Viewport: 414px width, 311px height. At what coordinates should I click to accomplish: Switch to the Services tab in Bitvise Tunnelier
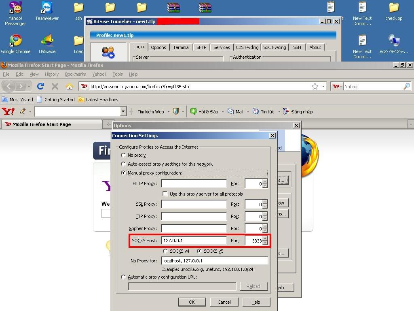click(222, 47)
